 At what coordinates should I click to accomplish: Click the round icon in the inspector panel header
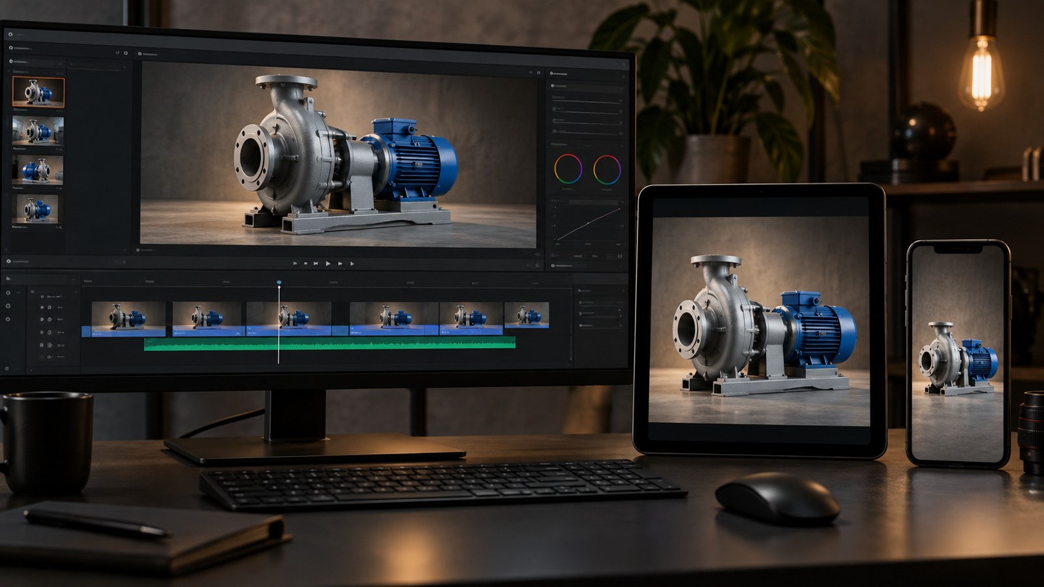(551, 73)
